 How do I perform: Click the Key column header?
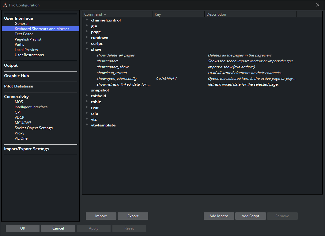tap(178, 14)
